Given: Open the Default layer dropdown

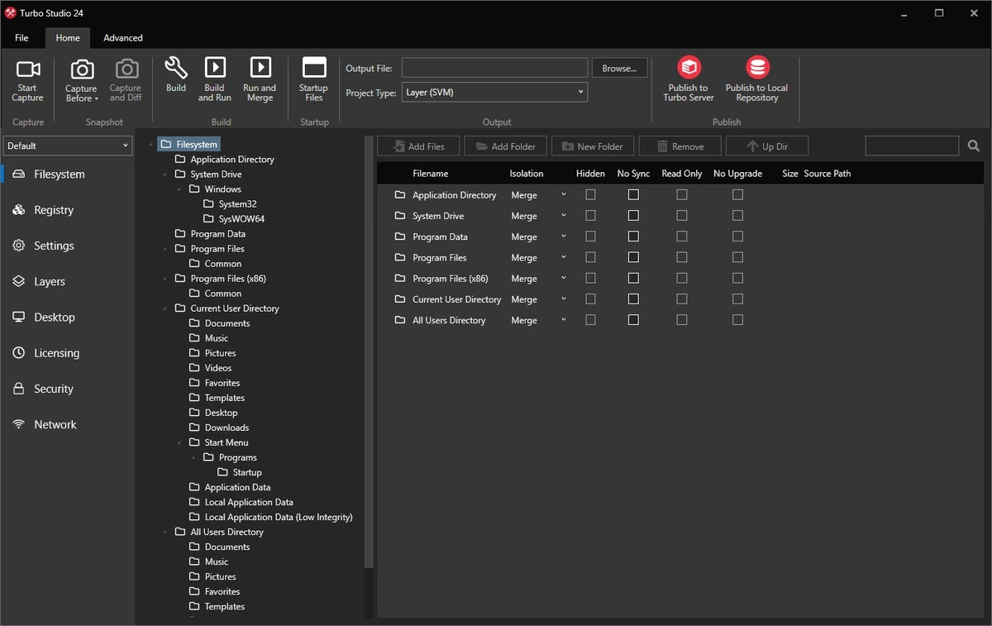Looking at the screenshot, I should pos(68,146).
